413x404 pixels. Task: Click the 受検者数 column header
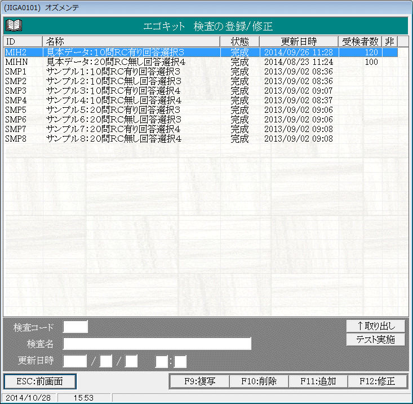click(x=360, y=41)
